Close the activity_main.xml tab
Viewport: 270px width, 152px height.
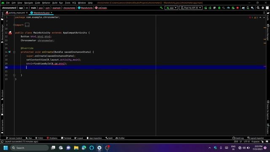27,13
